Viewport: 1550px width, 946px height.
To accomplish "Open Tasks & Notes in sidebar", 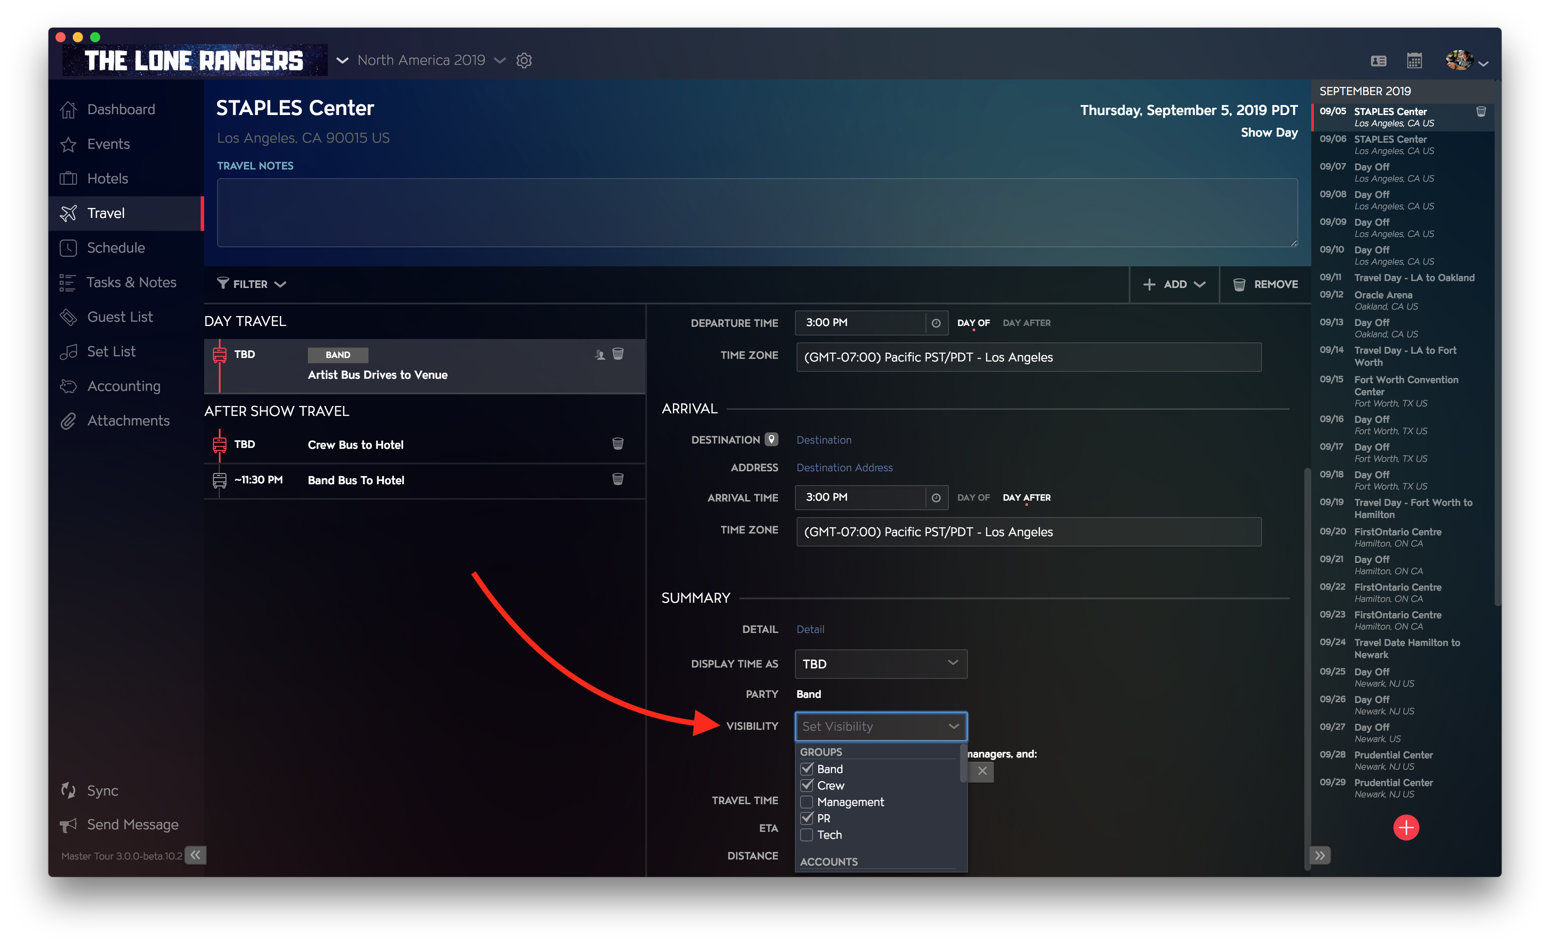I will click(x=126, y=282).
